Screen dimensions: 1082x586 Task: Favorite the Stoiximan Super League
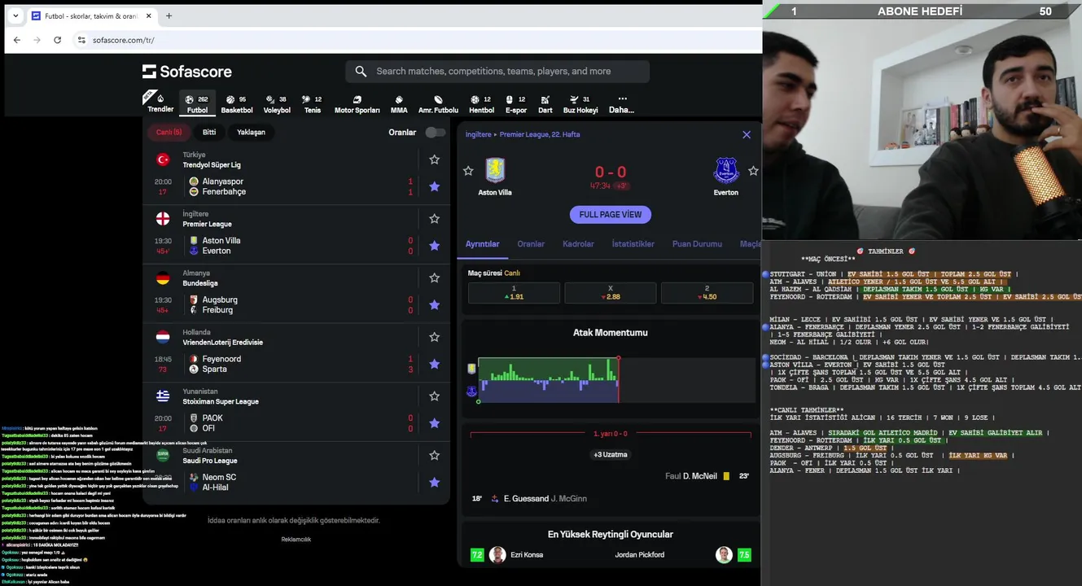pos(435,396)
